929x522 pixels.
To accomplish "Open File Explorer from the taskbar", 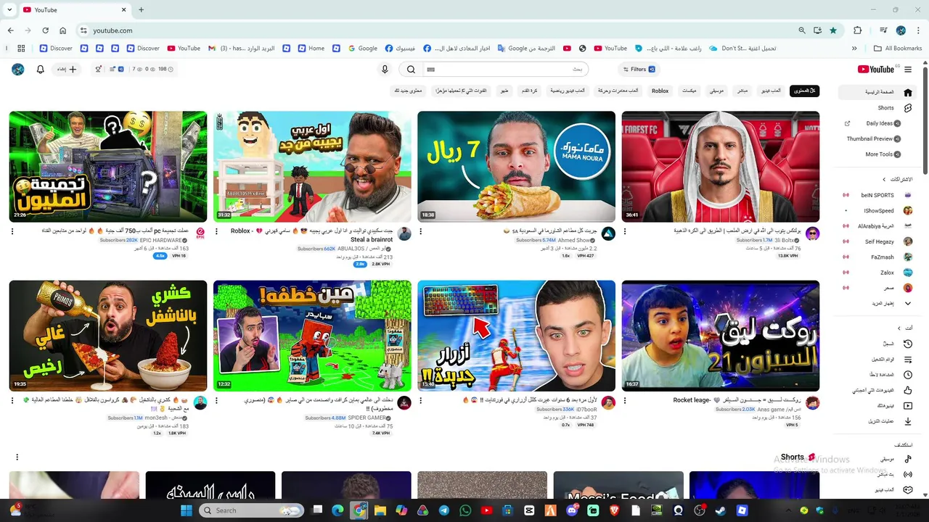I will (x=380, y=510).
